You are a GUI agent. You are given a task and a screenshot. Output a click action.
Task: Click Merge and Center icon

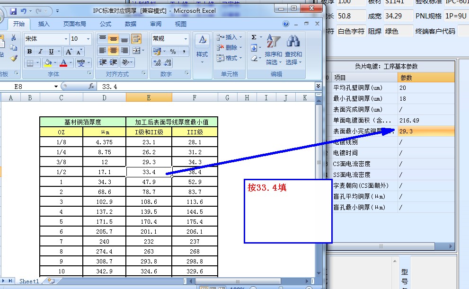136,51
